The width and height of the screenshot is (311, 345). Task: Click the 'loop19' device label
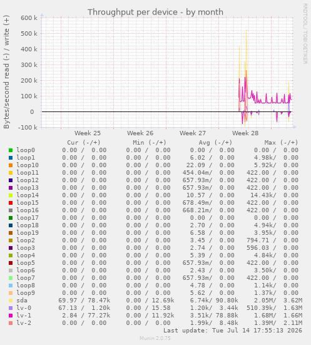click(28, 233)
